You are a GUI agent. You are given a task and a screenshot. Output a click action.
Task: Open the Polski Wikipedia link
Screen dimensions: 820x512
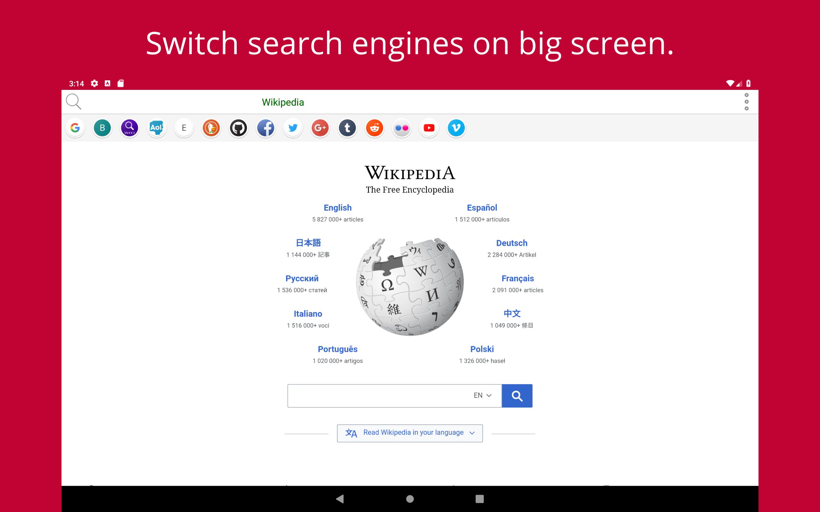point(482,349)
